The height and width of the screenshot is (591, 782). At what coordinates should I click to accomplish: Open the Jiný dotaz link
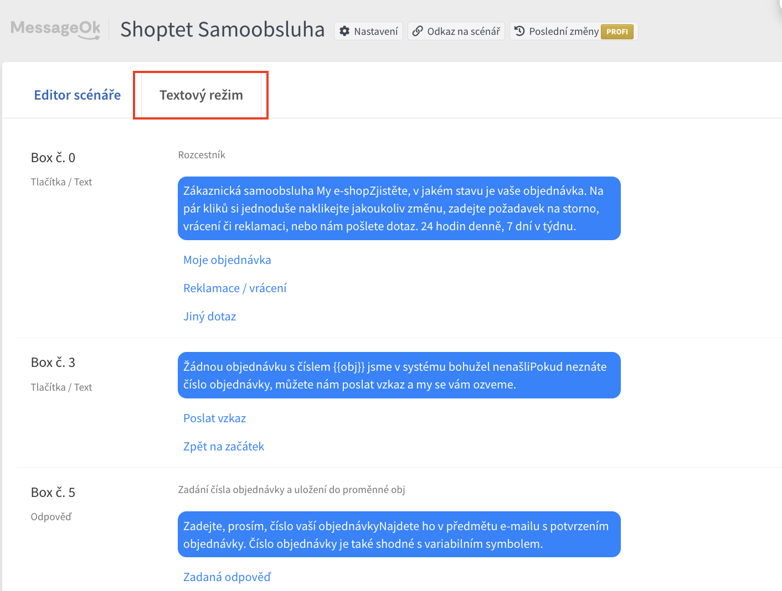point(209,317)
